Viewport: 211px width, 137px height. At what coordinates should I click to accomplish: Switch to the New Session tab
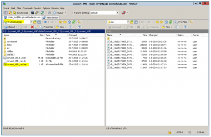[51, 17]
